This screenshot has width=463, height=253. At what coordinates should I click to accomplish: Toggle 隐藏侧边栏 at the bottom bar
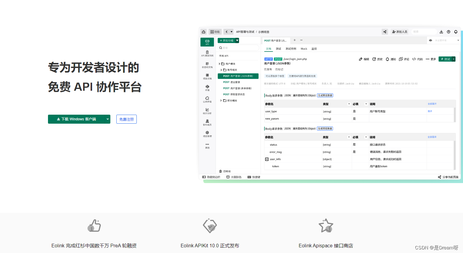click(212, 177)
